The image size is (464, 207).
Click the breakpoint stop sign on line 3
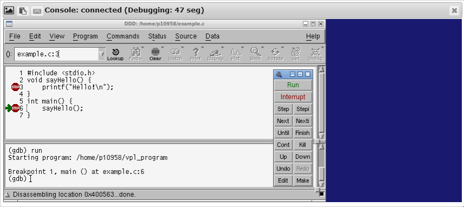[x=15, y=87]
